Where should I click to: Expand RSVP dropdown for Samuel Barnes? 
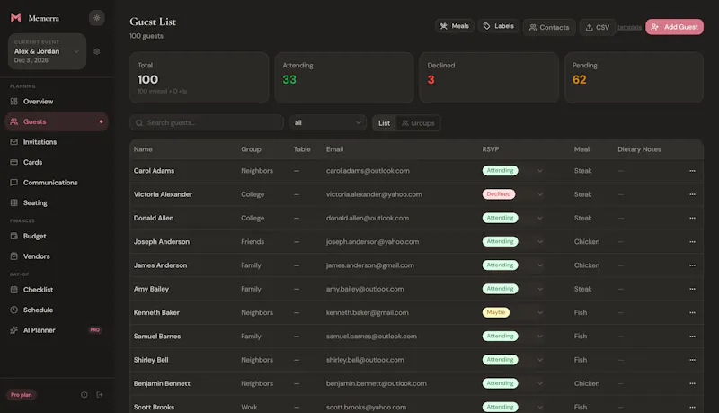[x=540, y=337]
